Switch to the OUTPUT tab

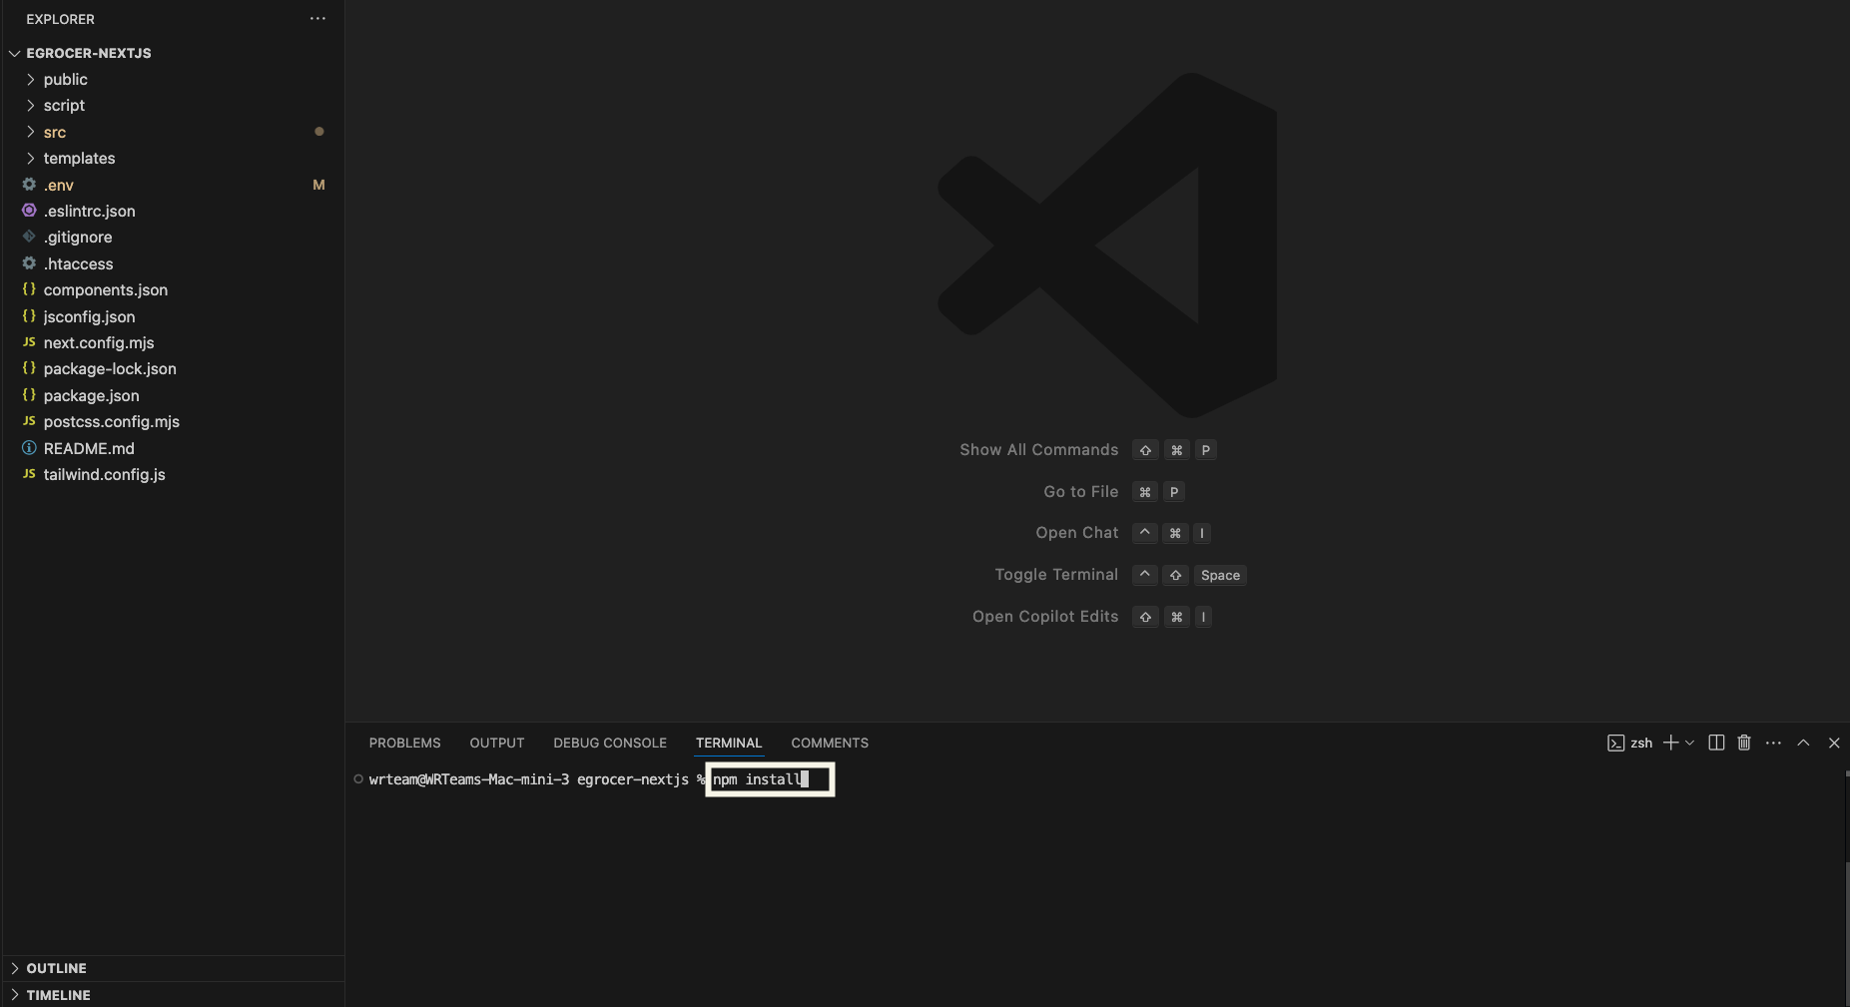(x=497, y=743)
